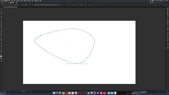Click the right direction handle endpoint
Viewport: 169px width, 95px height.
(x=87, y=64)
